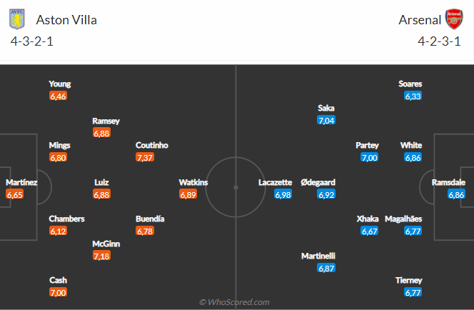Viewport: 474px width, 310px height.
Task: Select Saka's 7,04 rating badge
Action: click(x=326, y=120)
